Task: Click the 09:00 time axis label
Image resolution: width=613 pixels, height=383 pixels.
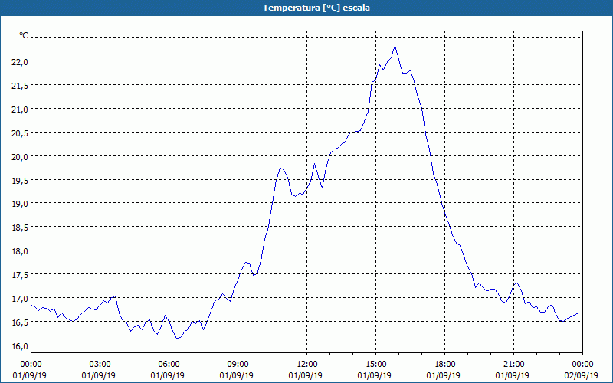Action: pos(238,365)
